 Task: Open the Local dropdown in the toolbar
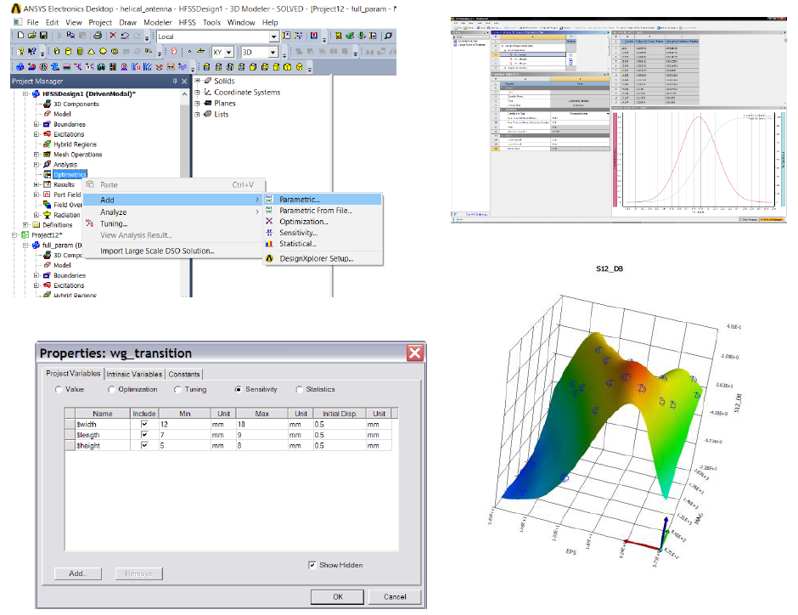[x=274, y=37]
